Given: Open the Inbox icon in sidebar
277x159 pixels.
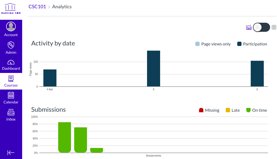Looking at the screenshot, I should tap(11, 112).
